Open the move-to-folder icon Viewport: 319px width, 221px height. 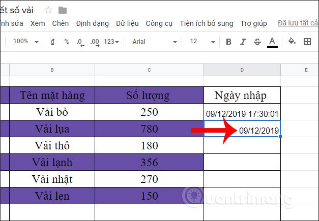pos(63,10)
